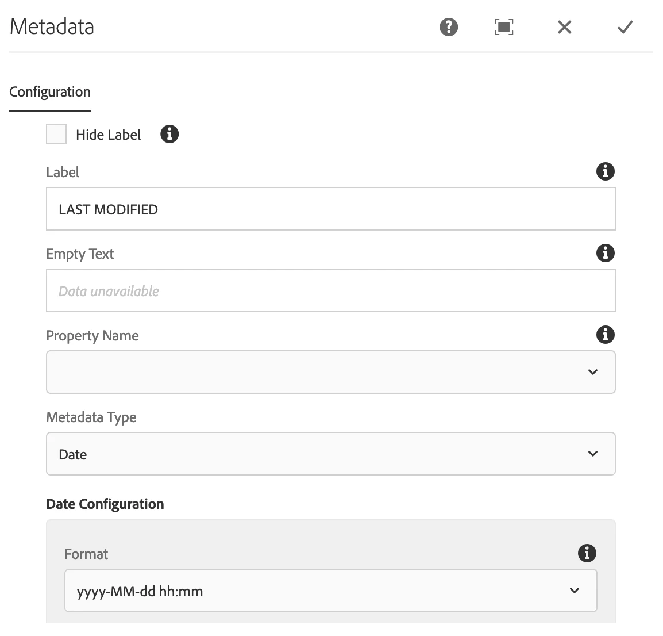The image size is (663, 636).
Task: Cancel dialog with the X icon
Action: tap(564, 27)
